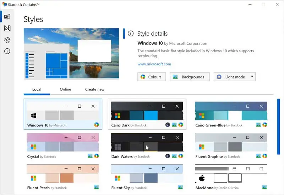284x195 pixels.
Task: Minimize the Stardock Curtains window
Action: [x=250, y=4]
